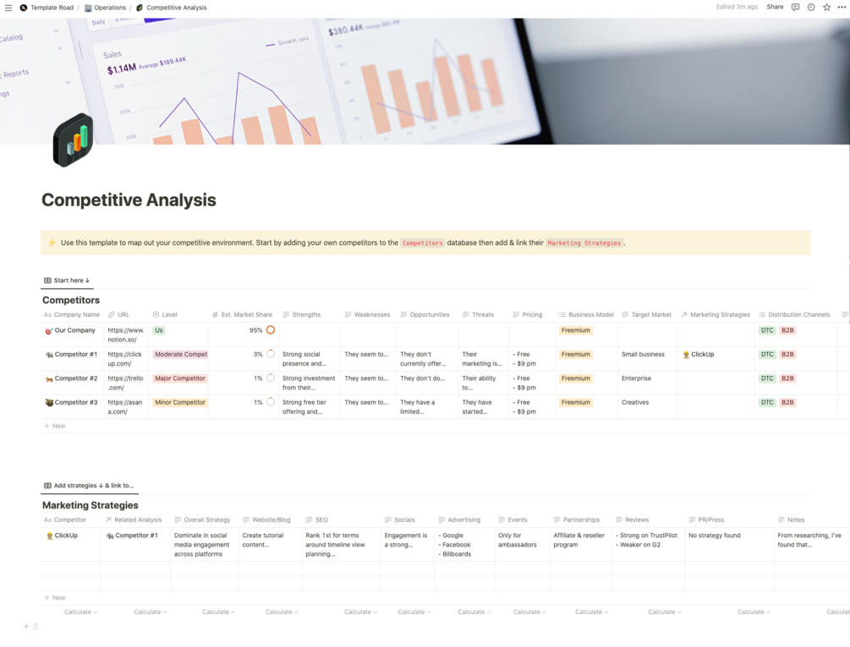The width and height of the screenshot is (850, 647).
Task: Click the bar-chart page icon
Action: (74, 140)
